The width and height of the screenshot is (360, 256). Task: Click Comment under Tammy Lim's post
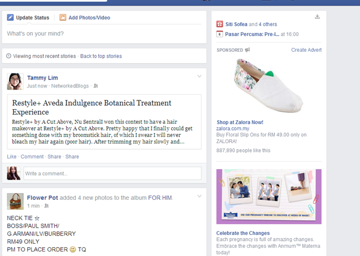(x=32, y=156)
